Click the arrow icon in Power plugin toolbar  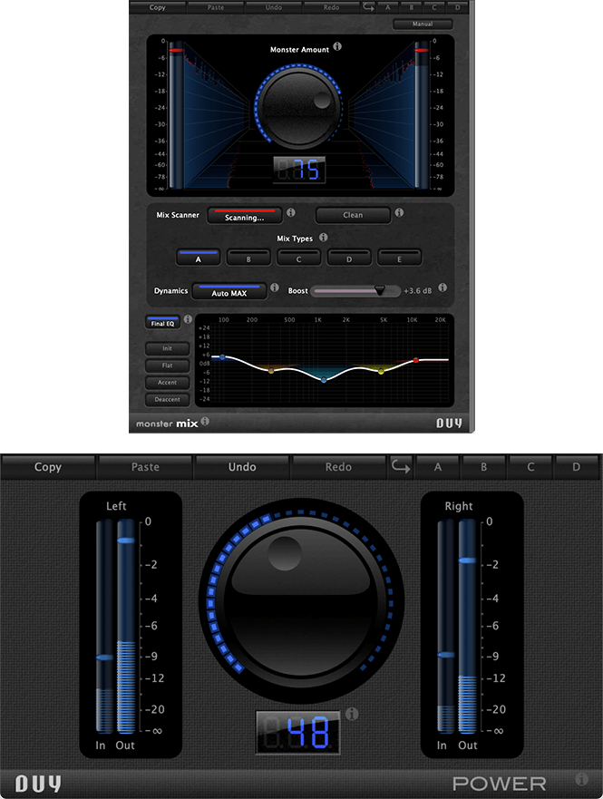pyautogui.click(x=400, y=467)
